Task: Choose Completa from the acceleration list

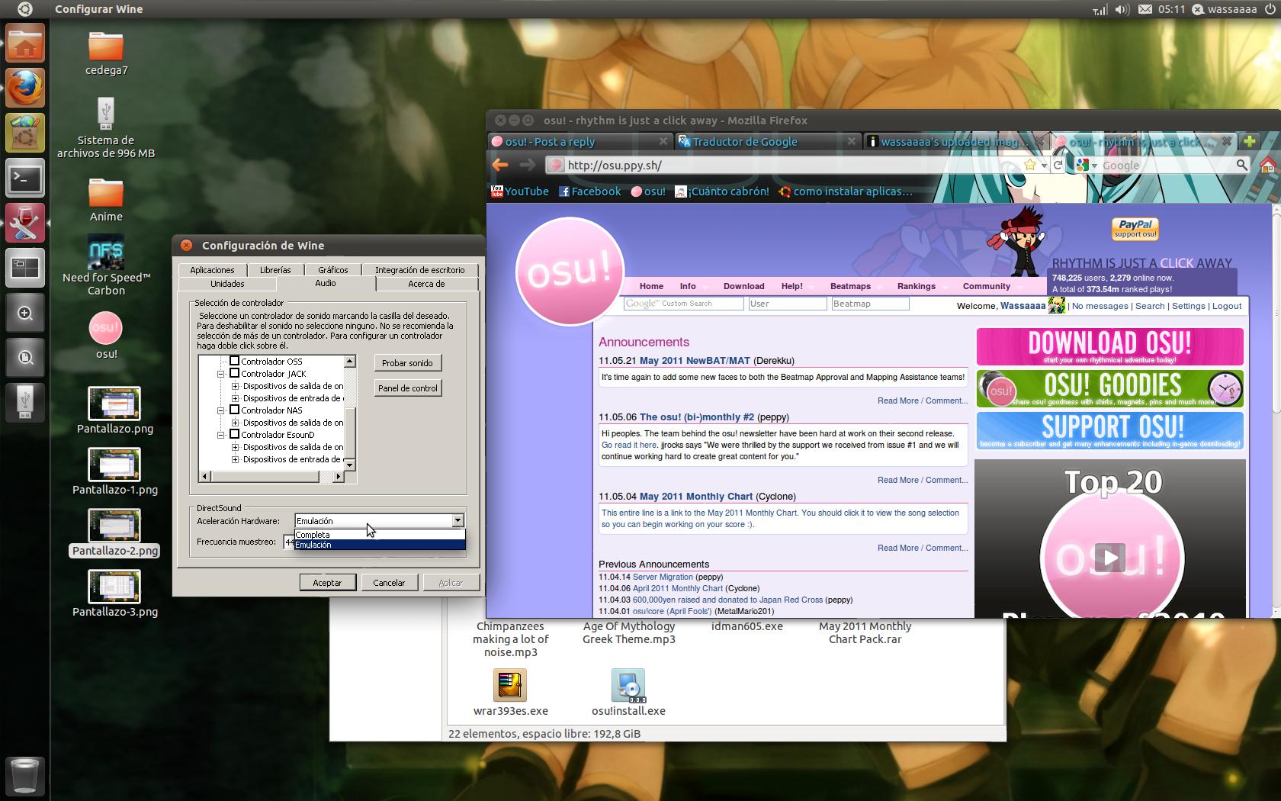Action: pos(379,534)
